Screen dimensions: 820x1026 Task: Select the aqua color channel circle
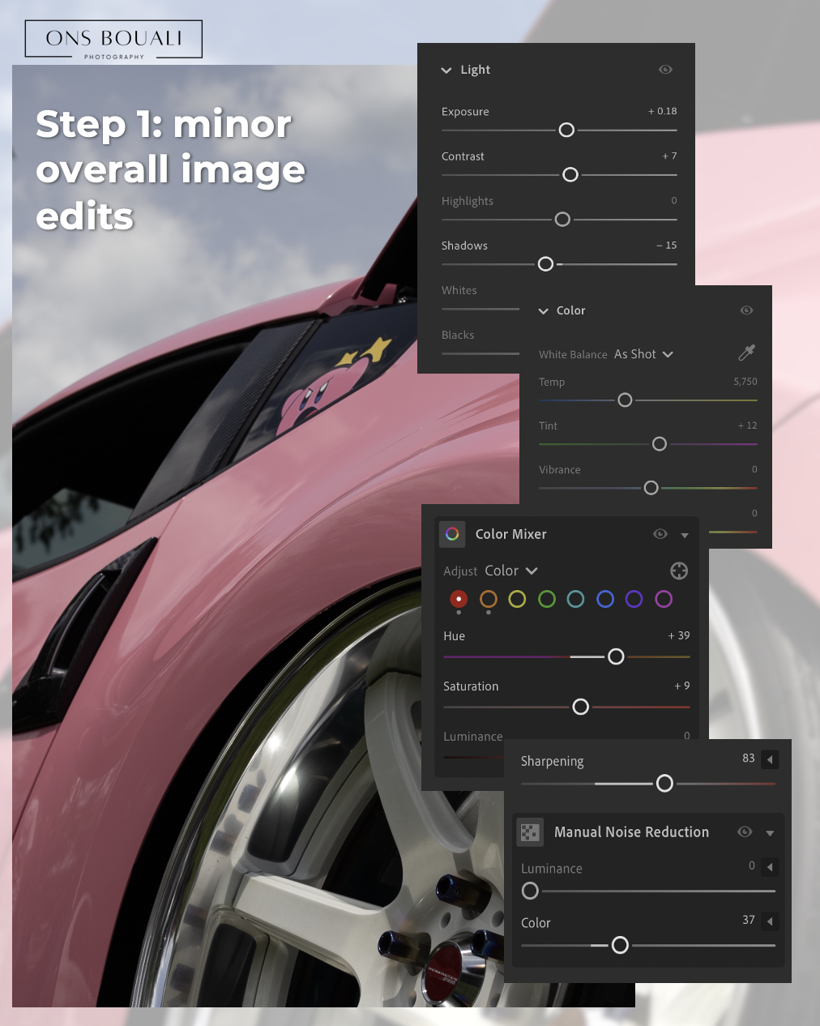575,599
